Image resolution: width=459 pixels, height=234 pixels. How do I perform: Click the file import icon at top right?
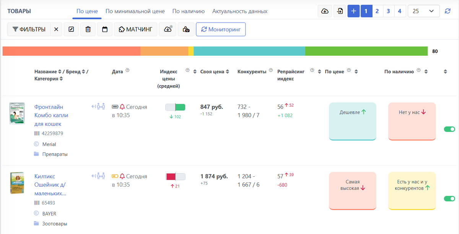(340, 11)
